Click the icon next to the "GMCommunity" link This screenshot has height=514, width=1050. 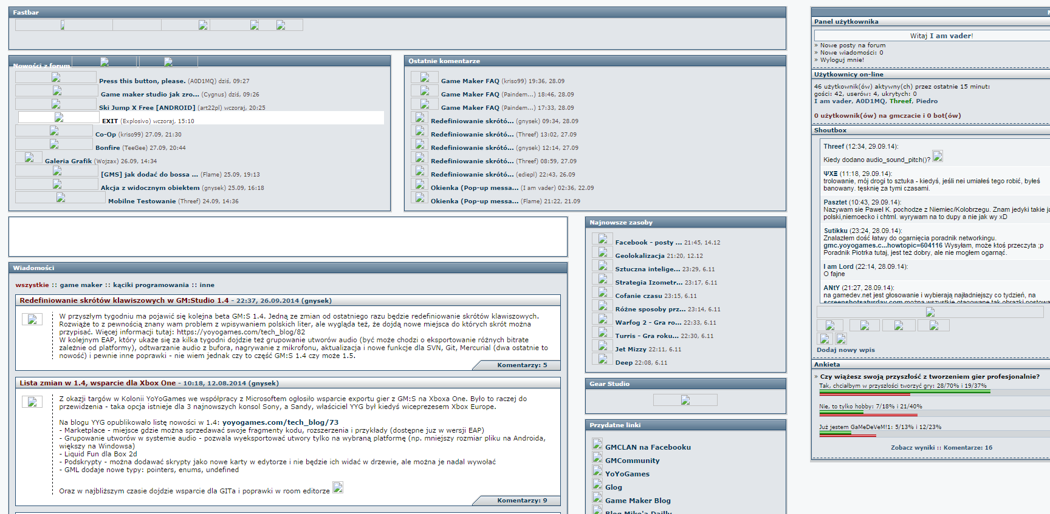tap(597, 457)
